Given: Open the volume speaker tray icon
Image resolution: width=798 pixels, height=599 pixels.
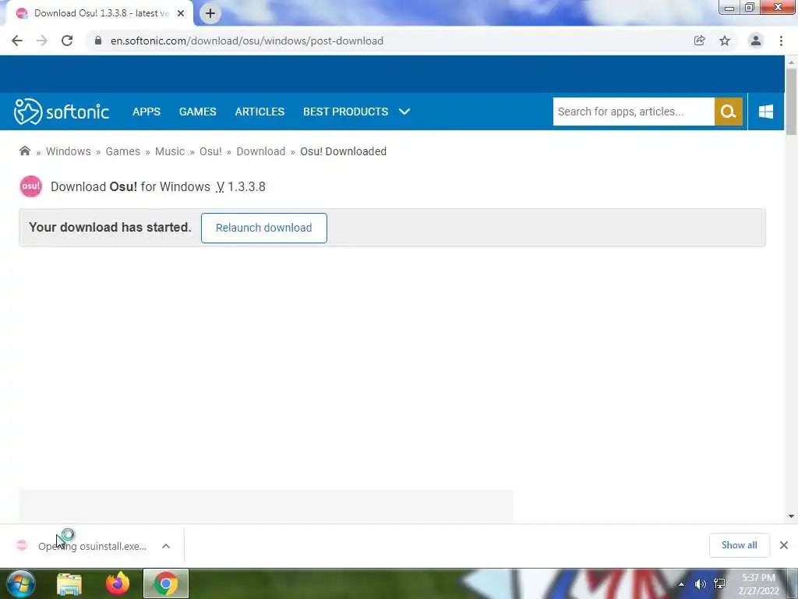Looking at the screenshot, I should click(701, 584).
